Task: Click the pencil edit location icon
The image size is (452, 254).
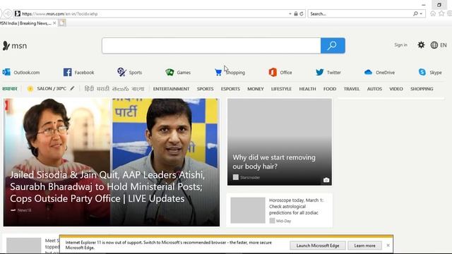Action: point(72,88)
